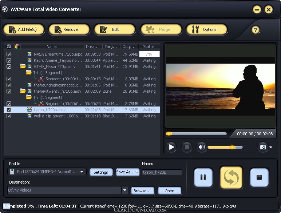This screenshot has width=281, height=213.
Task: Click the Add File(s) toolbar button
Action: point(24,29)
